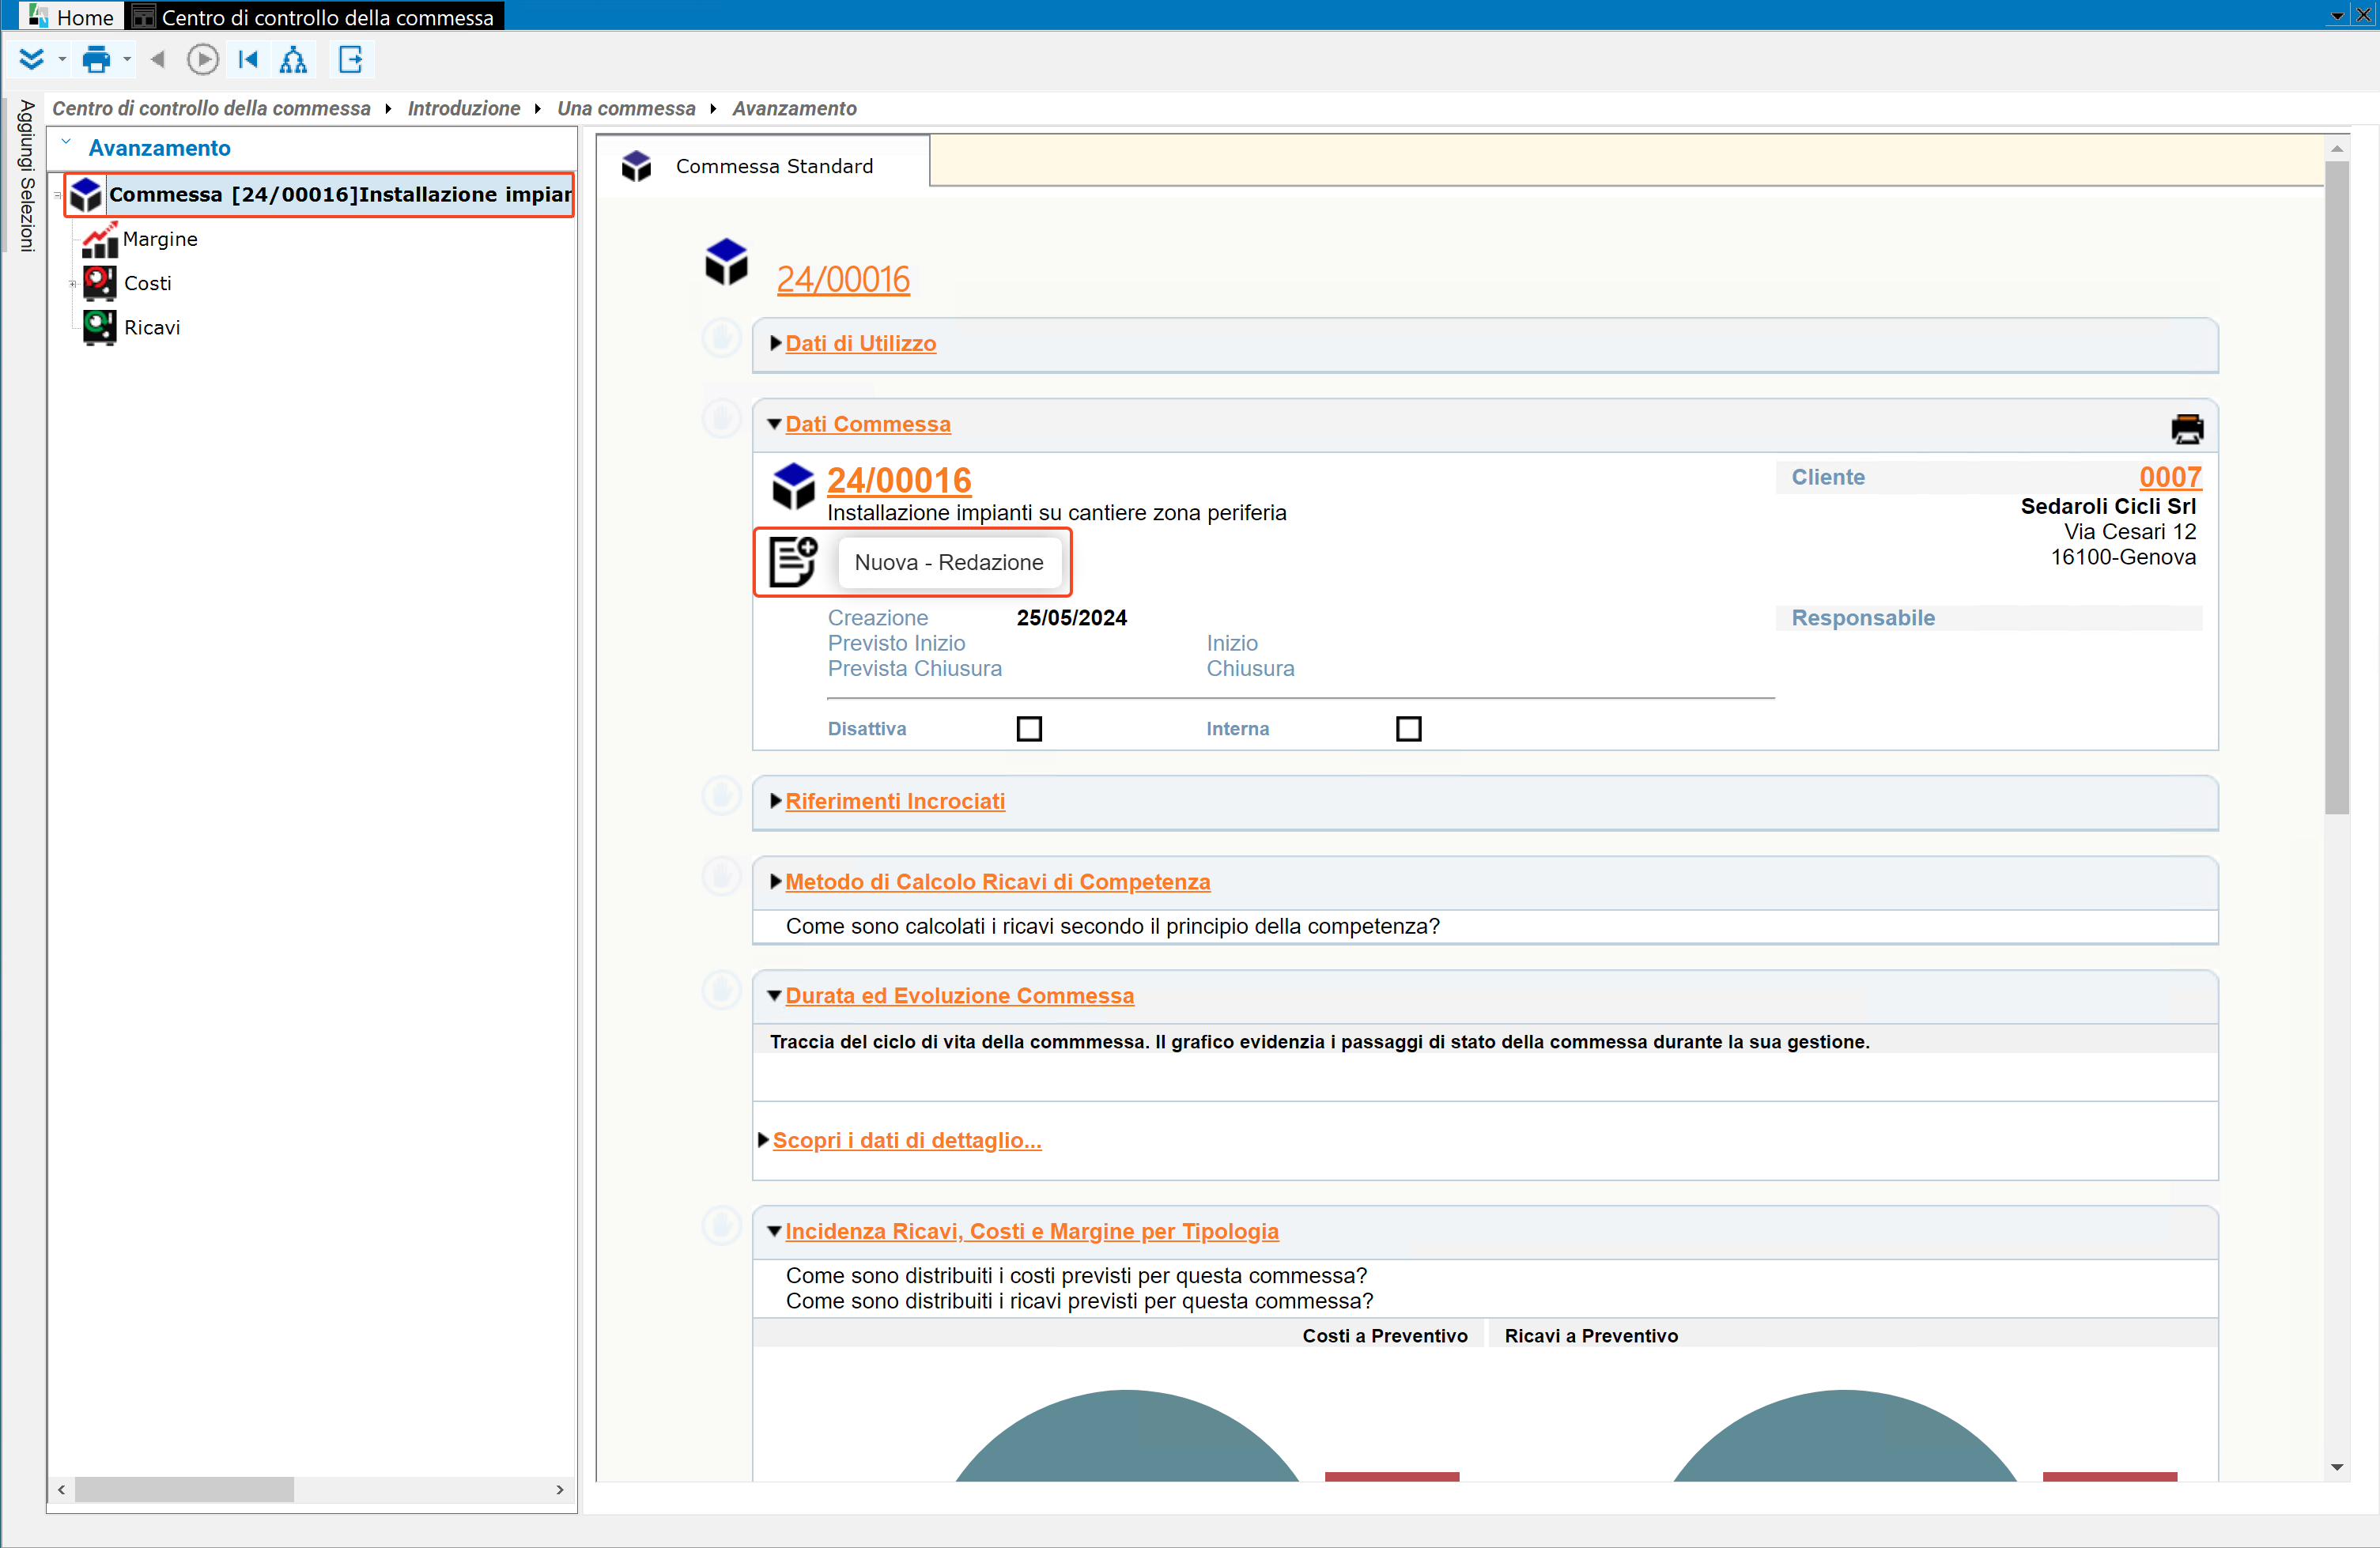Click the circular play button
Viewport: 2380px width, 1548px height.
[203, 60]
